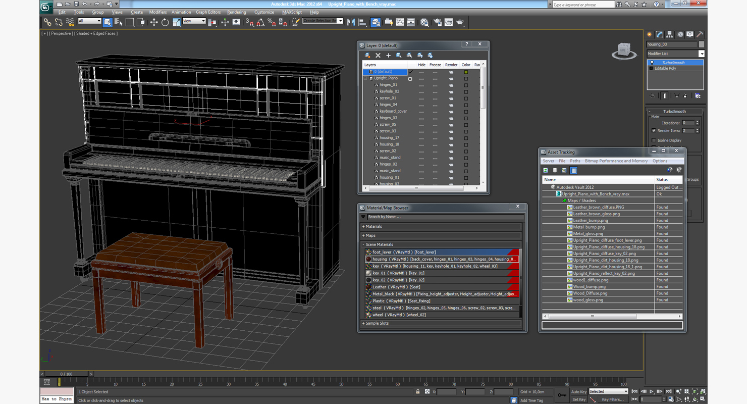Screen dimensions: 747x404
Task: Open the Utilities hammer panel tab
Action: [x=700, y=35]
